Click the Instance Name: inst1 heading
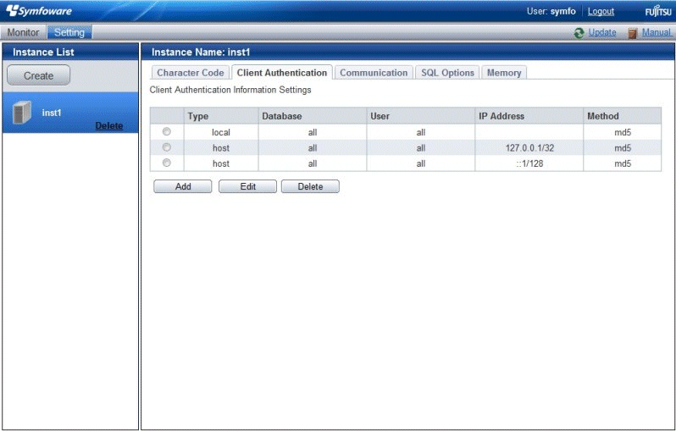 pyautogui.click(x=201, y=52)
